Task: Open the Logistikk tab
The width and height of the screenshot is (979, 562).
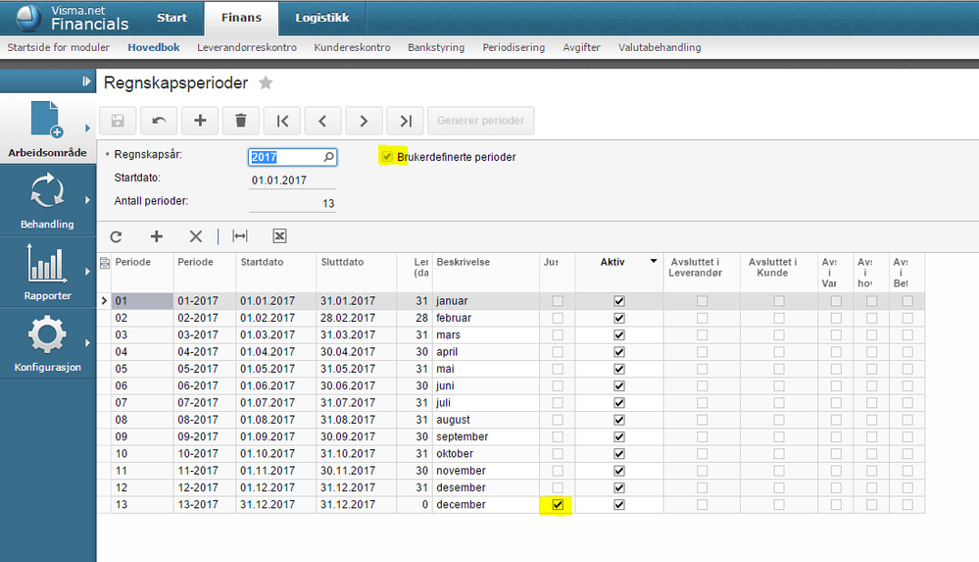Action: (x=322, y=18)
